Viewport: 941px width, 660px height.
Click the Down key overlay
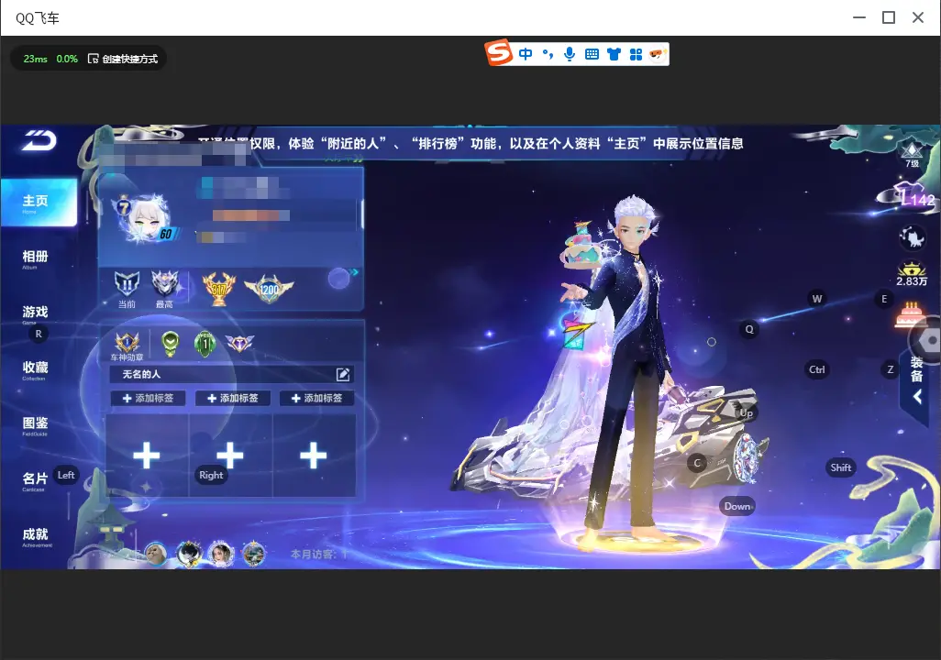(x=737, y=506)
